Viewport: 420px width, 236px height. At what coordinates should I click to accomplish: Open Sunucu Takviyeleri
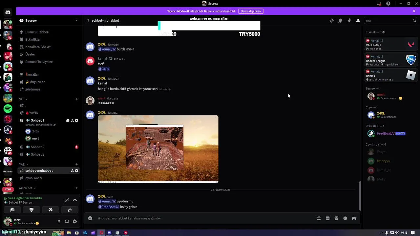coord(49,62)
